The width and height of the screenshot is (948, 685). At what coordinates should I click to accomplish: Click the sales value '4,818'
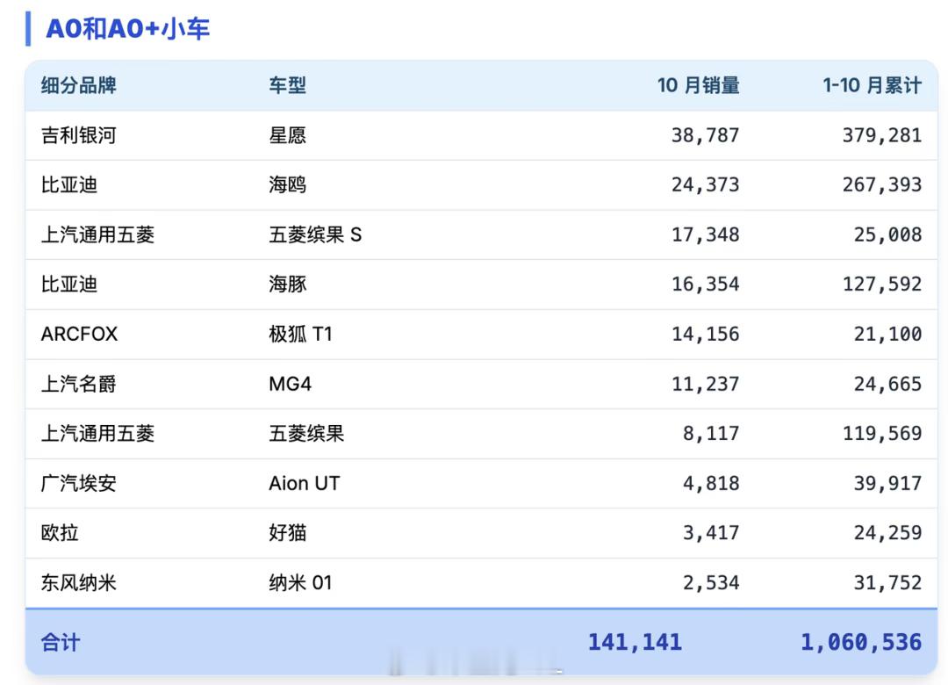click(710, 484)
